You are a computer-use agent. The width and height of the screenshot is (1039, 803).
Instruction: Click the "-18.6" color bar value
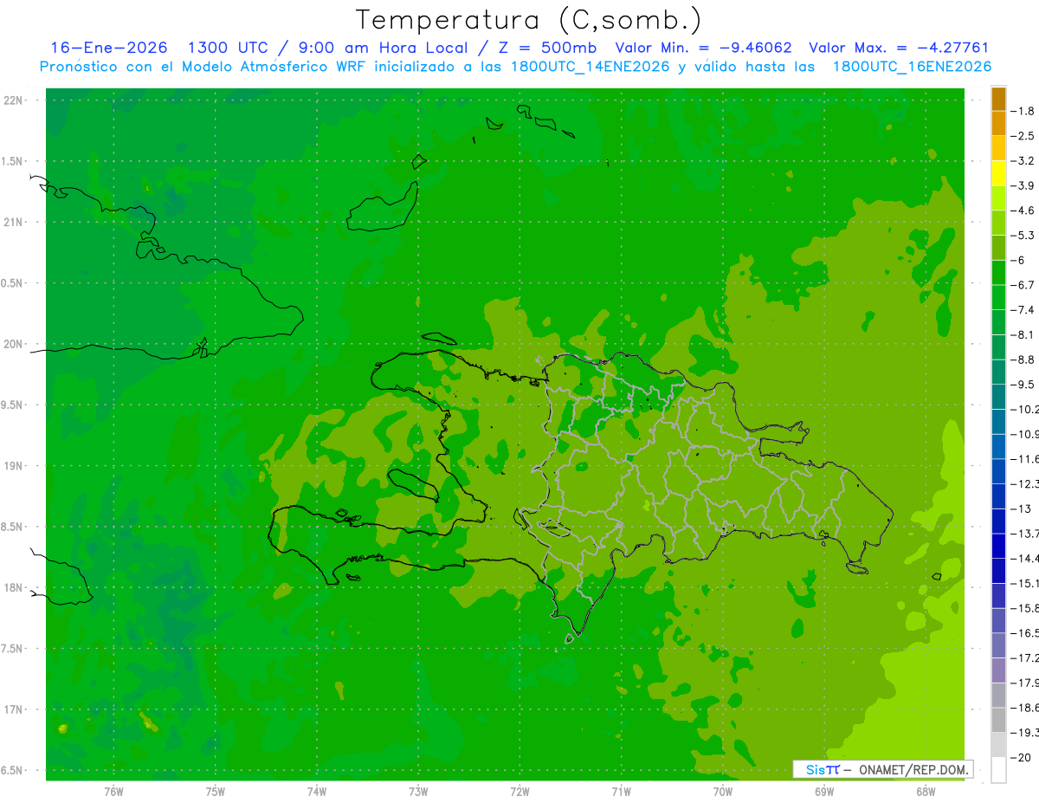click(1027, 708)
